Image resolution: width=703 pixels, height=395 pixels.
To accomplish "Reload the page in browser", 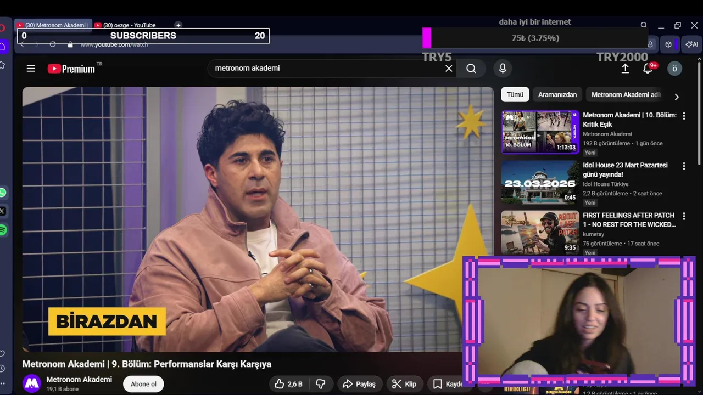I will (53, 44).
